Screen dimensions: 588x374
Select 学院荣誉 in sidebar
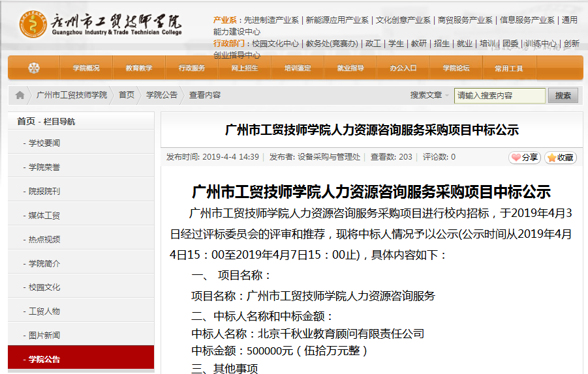pos(81,167)
